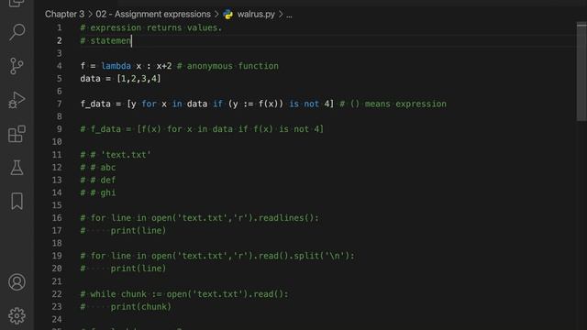Select walrus.py in the breadcrumb
Screen dimensions: 587x330
click(256, 15)
